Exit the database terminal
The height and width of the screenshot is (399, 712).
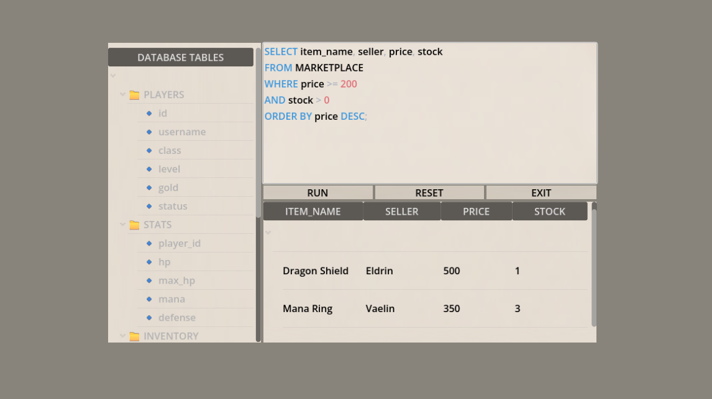click(541, 193)
